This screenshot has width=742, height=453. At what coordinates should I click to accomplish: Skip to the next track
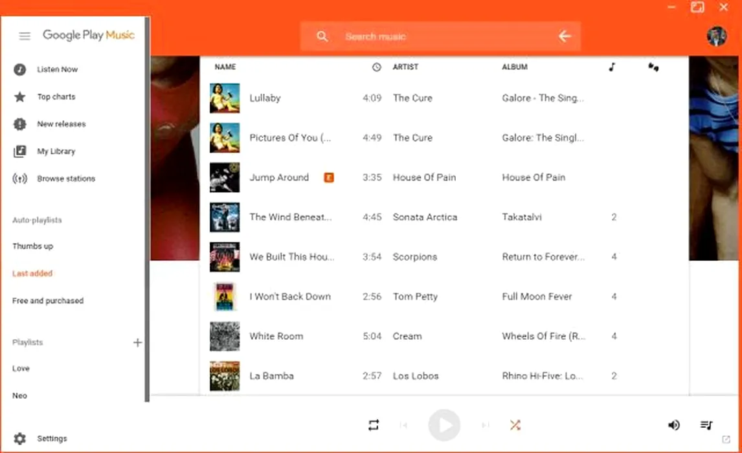(485, 425)
